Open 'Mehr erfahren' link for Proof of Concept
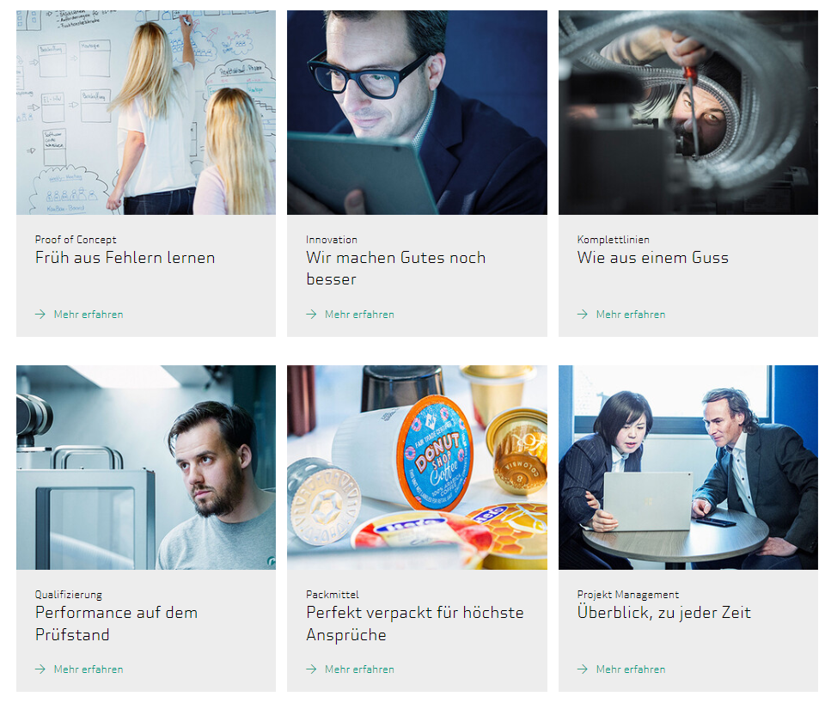 point(89,315)
